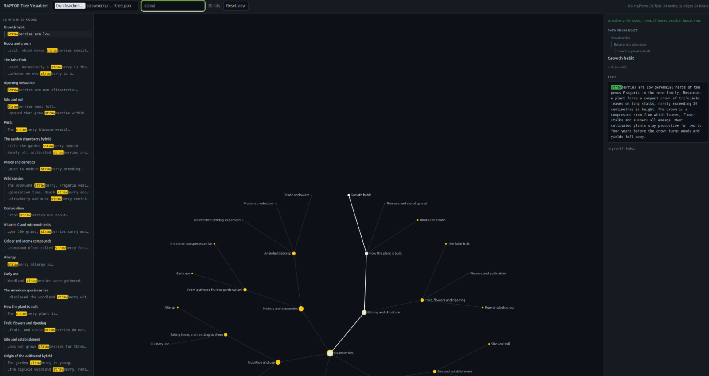Image resolution: width=709 pixels, height=376 pixels.
Task: Open hit 'Strawberries want full…'
Action: (x=48, y=106)
